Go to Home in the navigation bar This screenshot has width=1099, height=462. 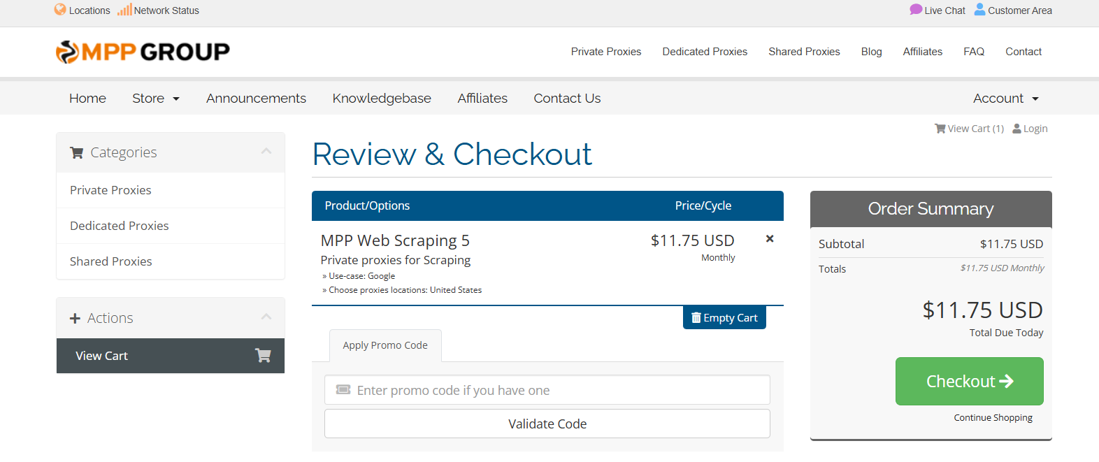tap(87, 99)
